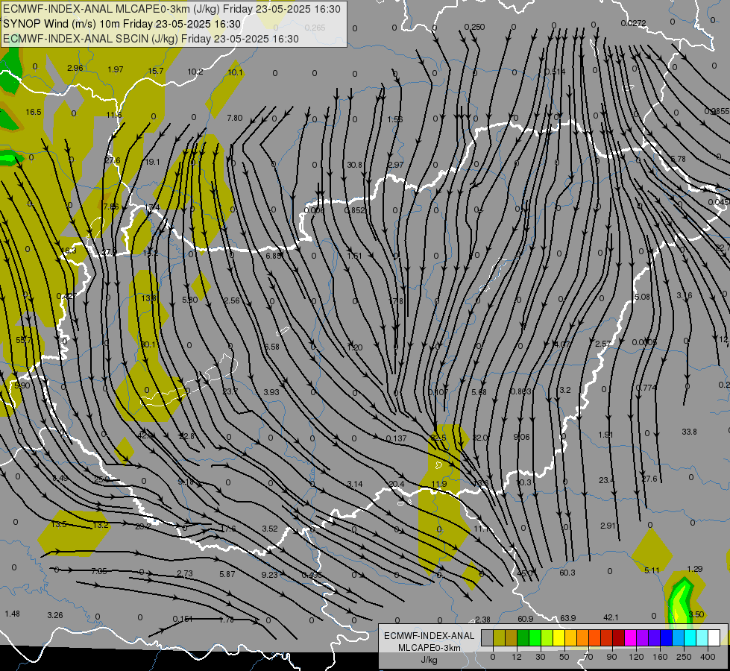Image resolution: width=730 pixels, height=671 pixels.
Task: Click the MLCAPE0-3km title line in header
Action: (x=172, y=9)
